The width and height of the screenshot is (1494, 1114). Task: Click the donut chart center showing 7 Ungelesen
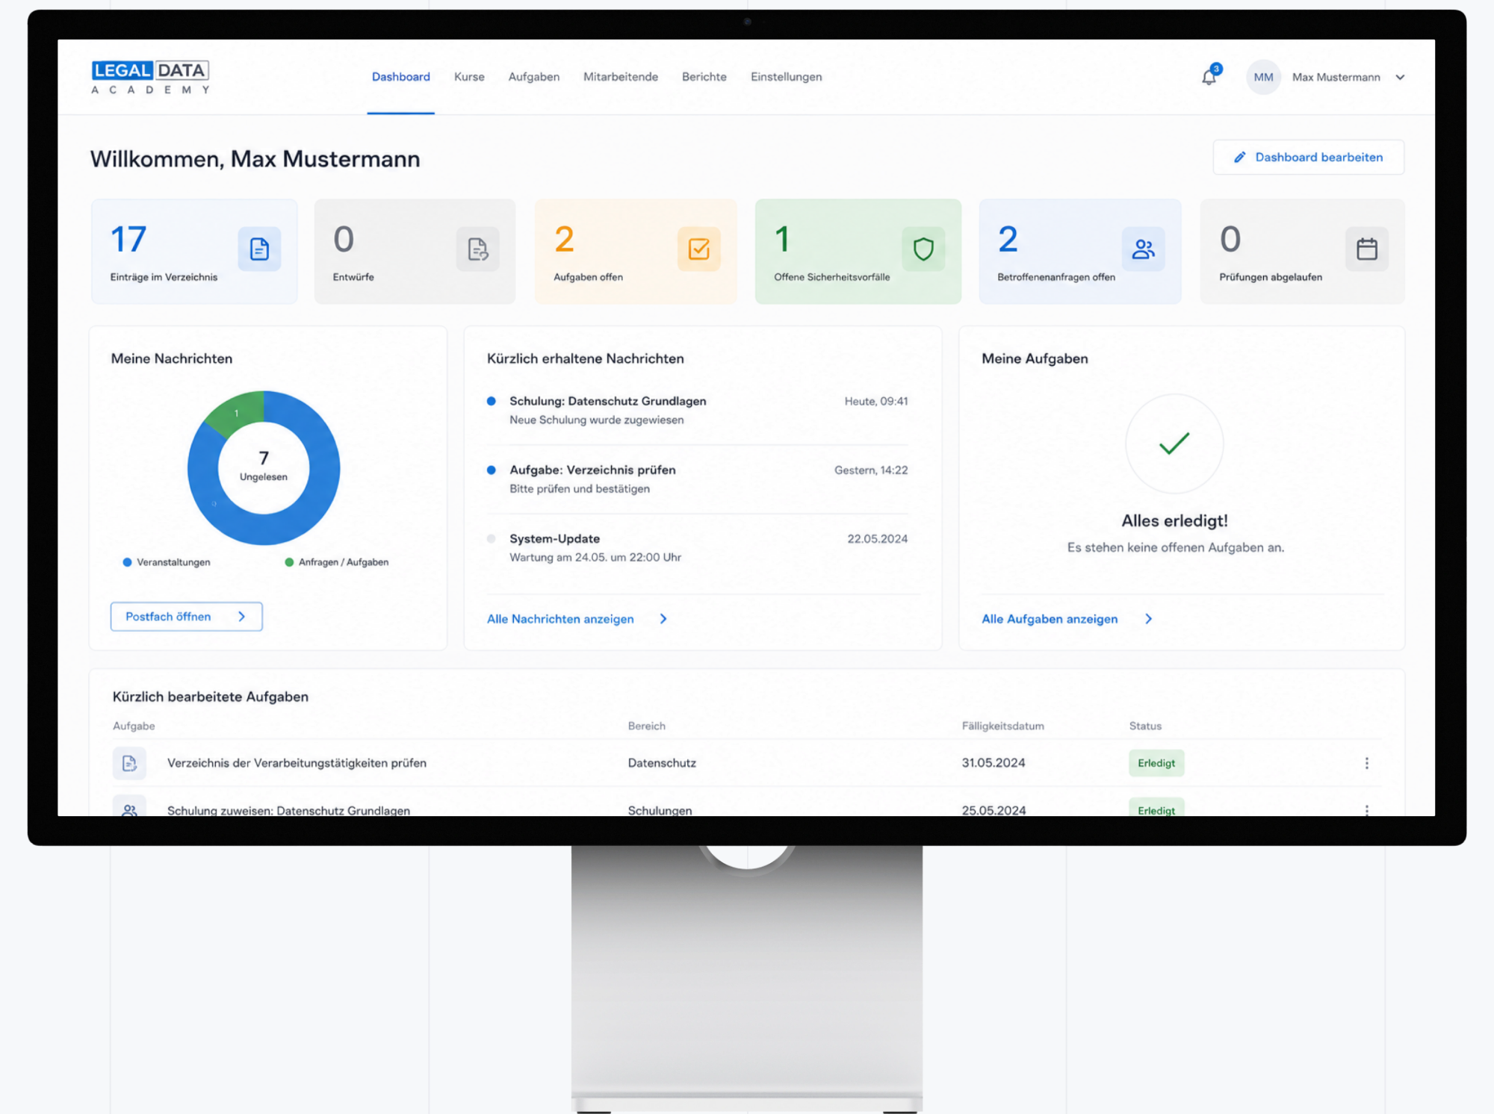click(x=264, y=467)
